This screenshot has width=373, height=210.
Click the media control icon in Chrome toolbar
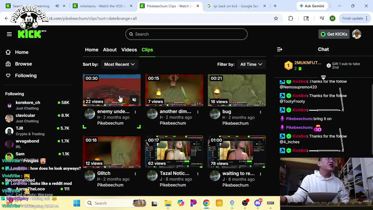[322, 18]
